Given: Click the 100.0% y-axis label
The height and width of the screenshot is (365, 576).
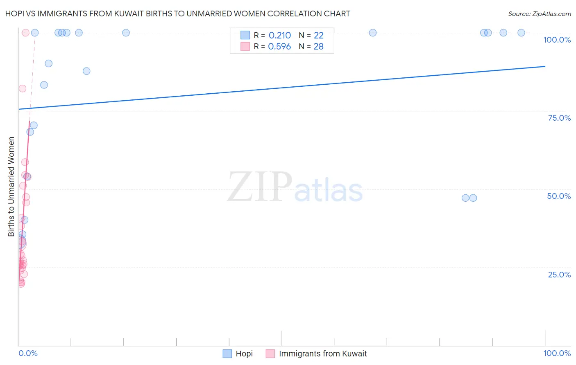Looking at the screenshot, I should pyautogui.click(x=557, y=40).
